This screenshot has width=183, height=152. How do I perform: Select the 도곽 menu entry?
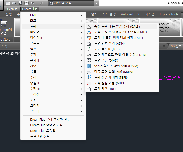pyautogui.click(x=53, y=27)
